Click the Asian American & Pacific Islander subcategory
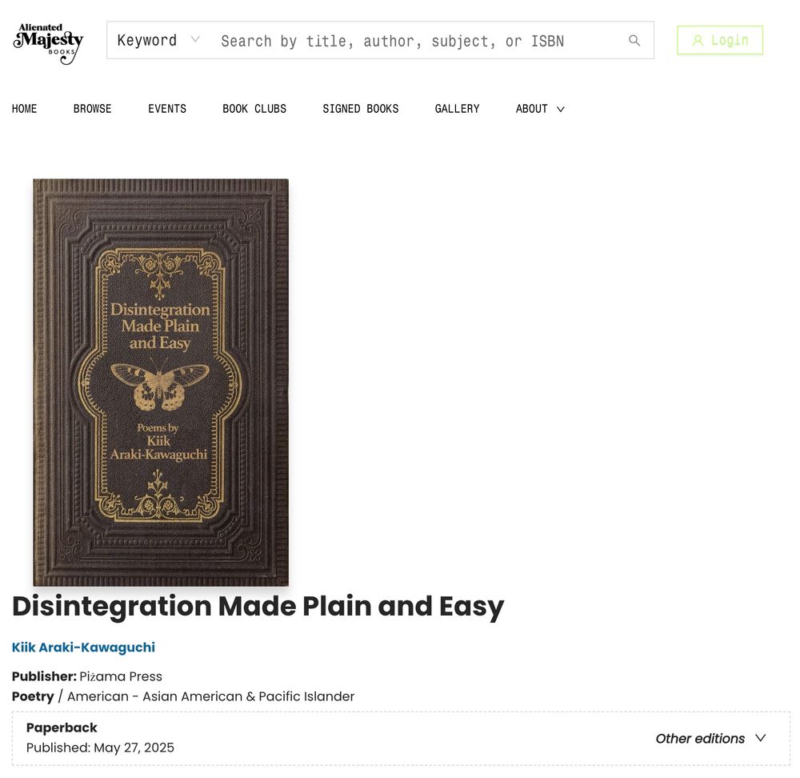The image size is (800, 778). pyautogui.click(x=249, y=696)
